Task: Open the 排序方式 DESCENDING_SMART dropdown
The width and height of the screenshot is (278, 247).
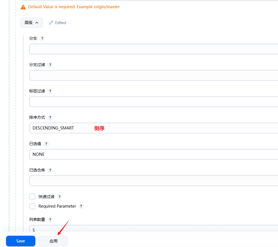Action: [153, 128]
